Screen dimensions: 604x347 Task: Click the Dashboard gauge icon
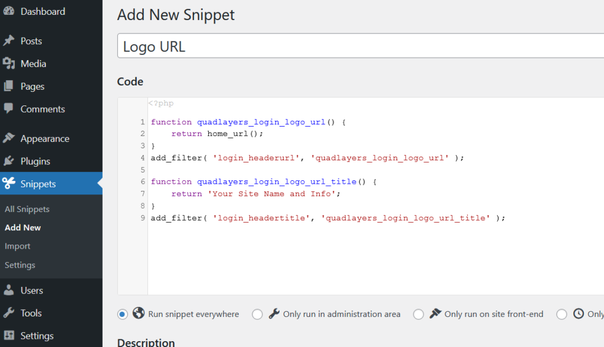[x=8, y=11]
